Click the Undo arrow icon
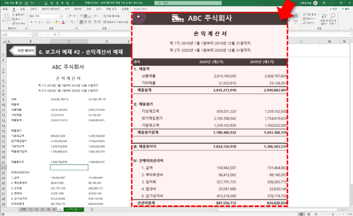This screenshot has height=216, width=353. tap(32, 3)
